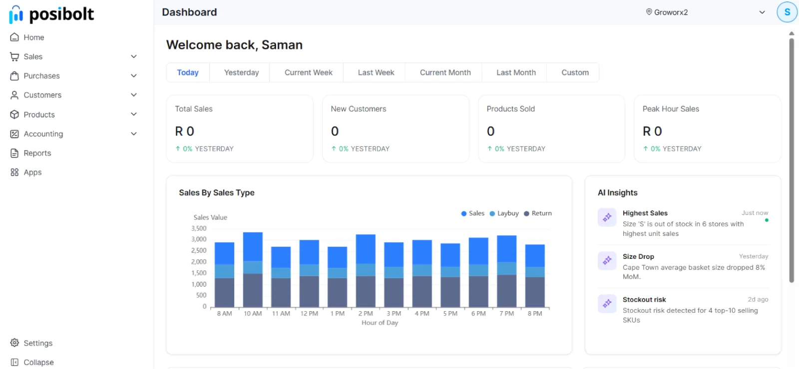Click the page vertical scrollbar

pos(792,161)
